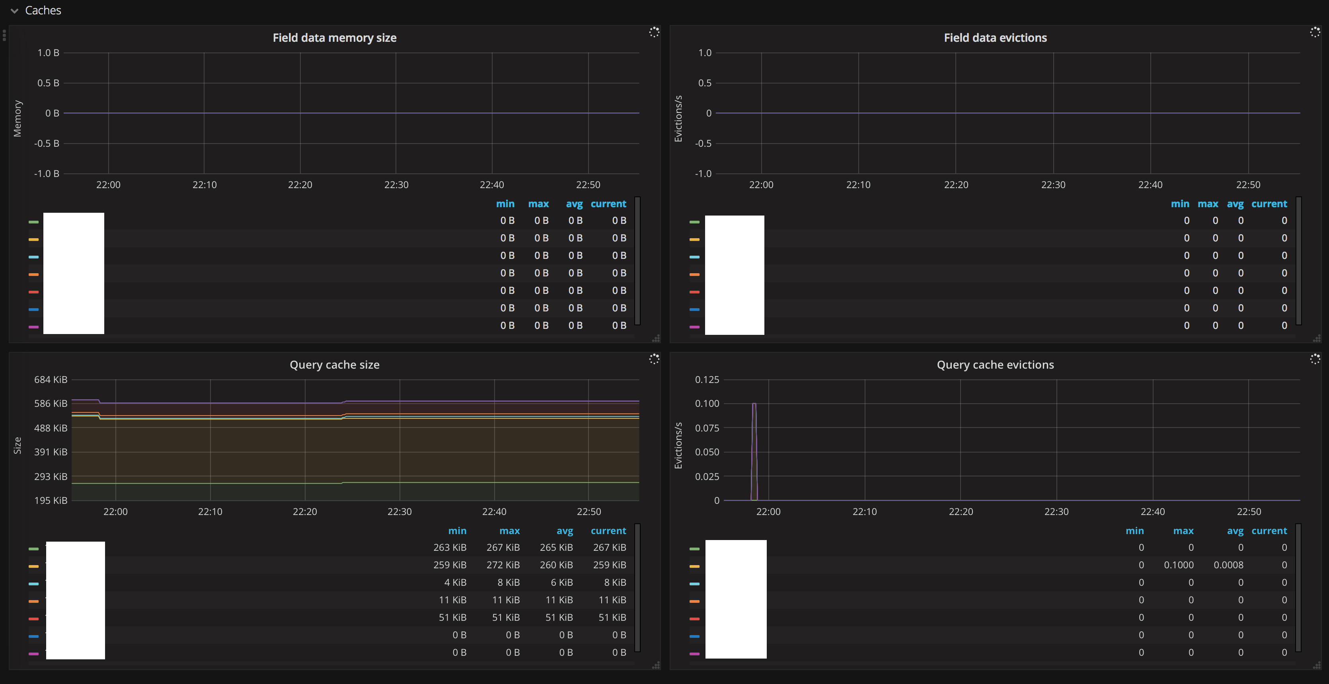This screenshot has width=1329, height=684.
Task: Click cyan color swatch in Field data evictions legend
Action: click(694, 256)
